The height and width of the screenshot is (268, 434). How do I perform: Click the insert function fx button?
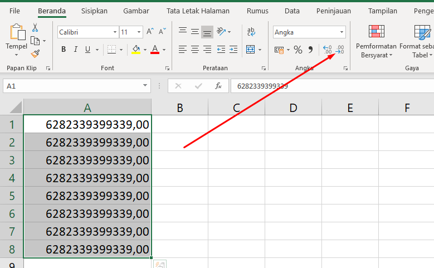(x=218, y=86)
